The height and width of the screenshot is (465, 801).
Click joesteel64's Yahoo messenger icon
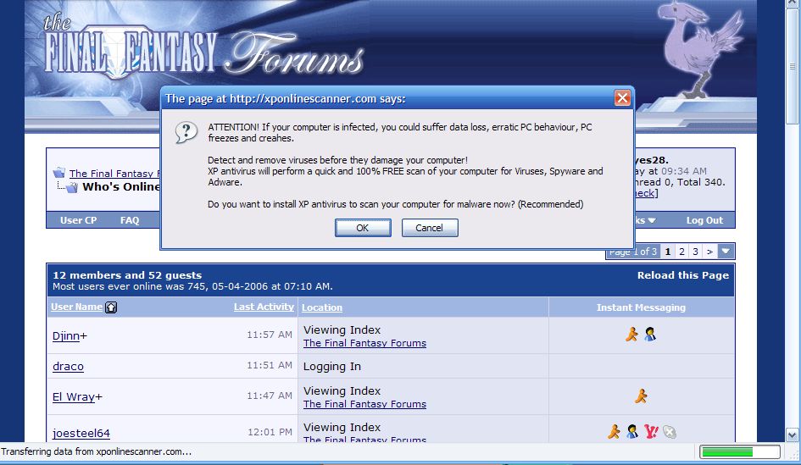coord(651,432)
